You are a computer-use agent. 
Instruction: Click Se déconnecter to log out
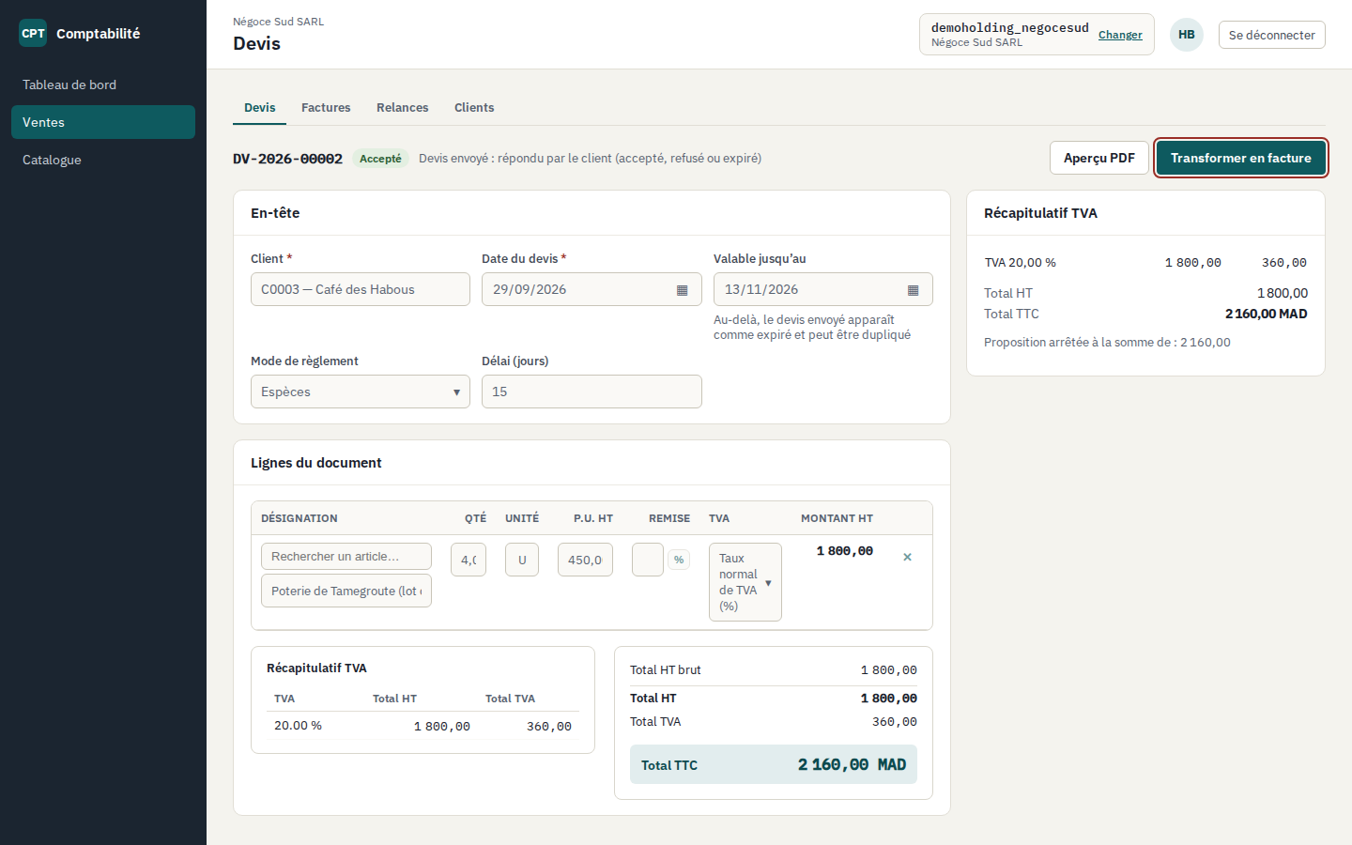(1272, 35)
